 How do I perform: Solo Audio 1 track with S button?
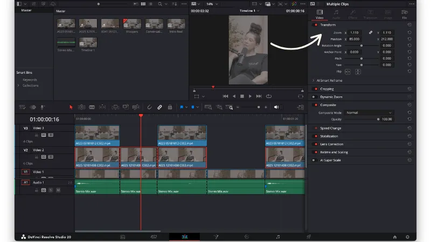tap(51, 190)
